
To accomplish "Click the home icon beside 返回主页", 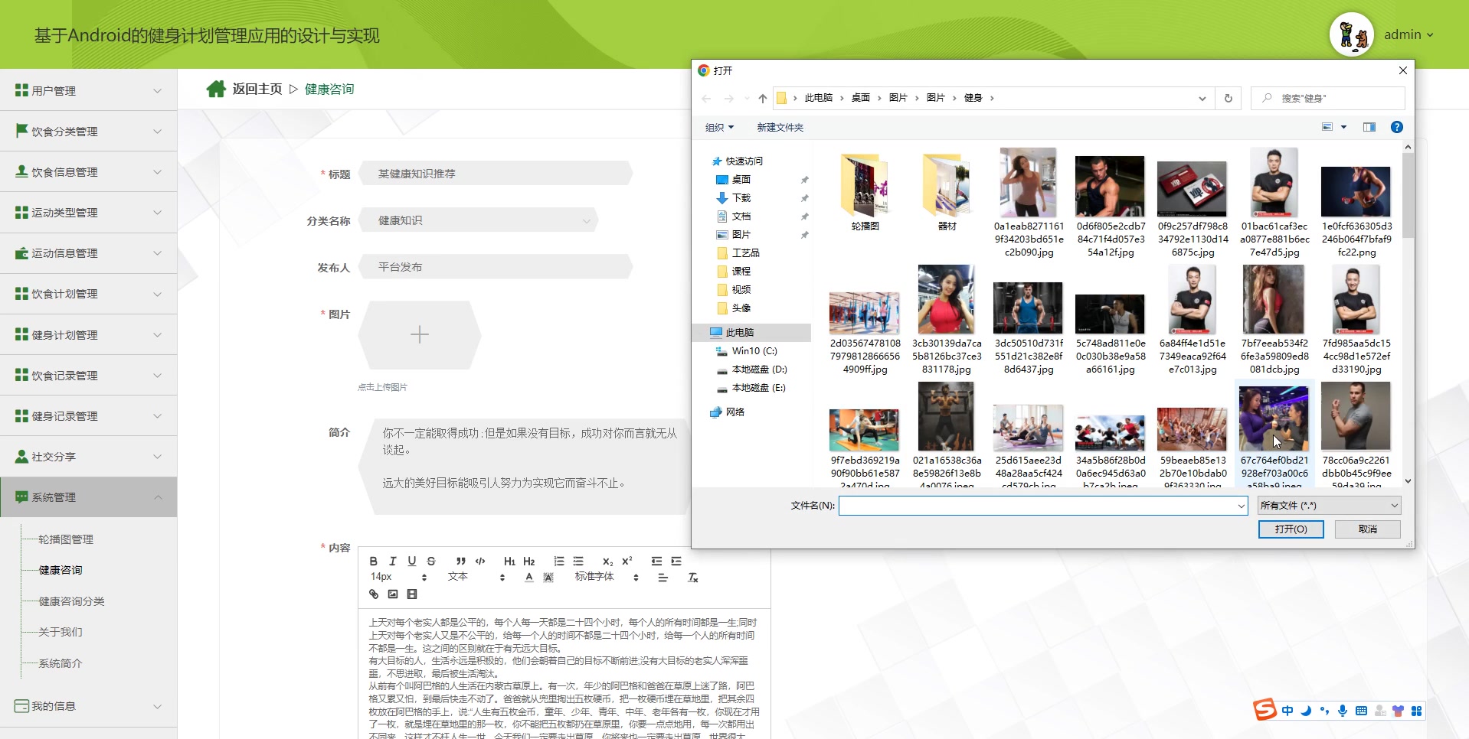I will pos(216,90).
